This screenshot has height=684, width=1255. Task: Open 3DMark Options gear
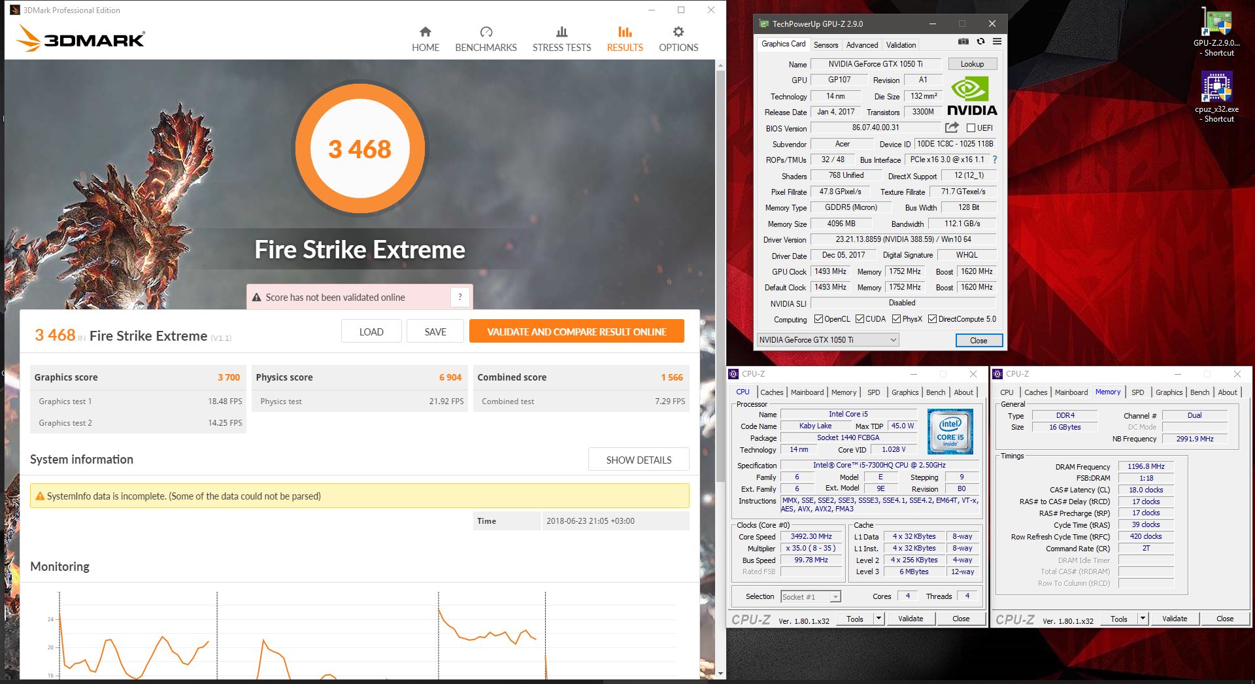678,39
